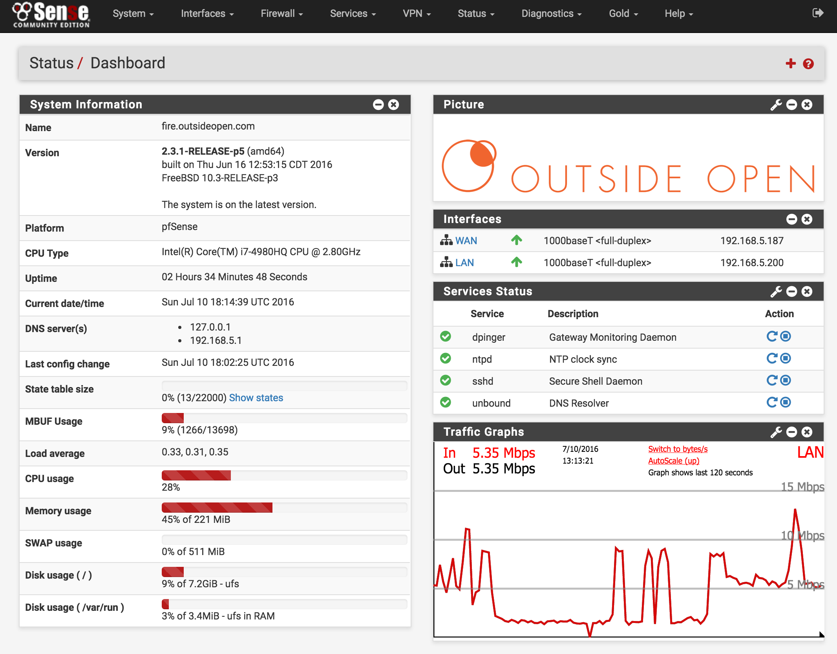The height and width of the screenshot is (654, 837).
Task: Stop the ntpd service
Action: click(x=786, y=358)
